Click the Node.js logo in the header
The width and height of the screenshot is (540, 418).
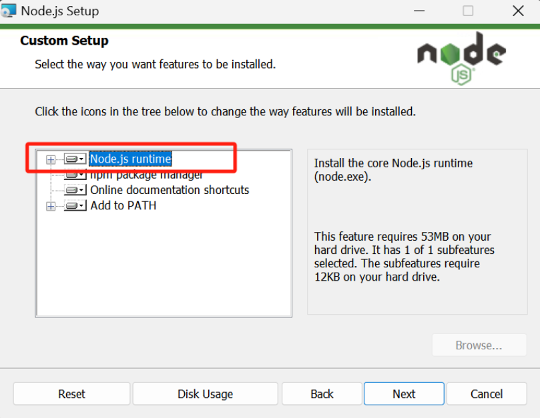point(461,58)
